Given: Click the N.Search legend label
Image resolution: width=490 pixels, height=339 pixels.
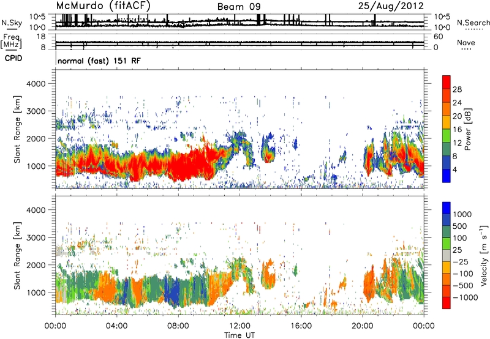Looking at the screenshot, I should coord(473,23).
